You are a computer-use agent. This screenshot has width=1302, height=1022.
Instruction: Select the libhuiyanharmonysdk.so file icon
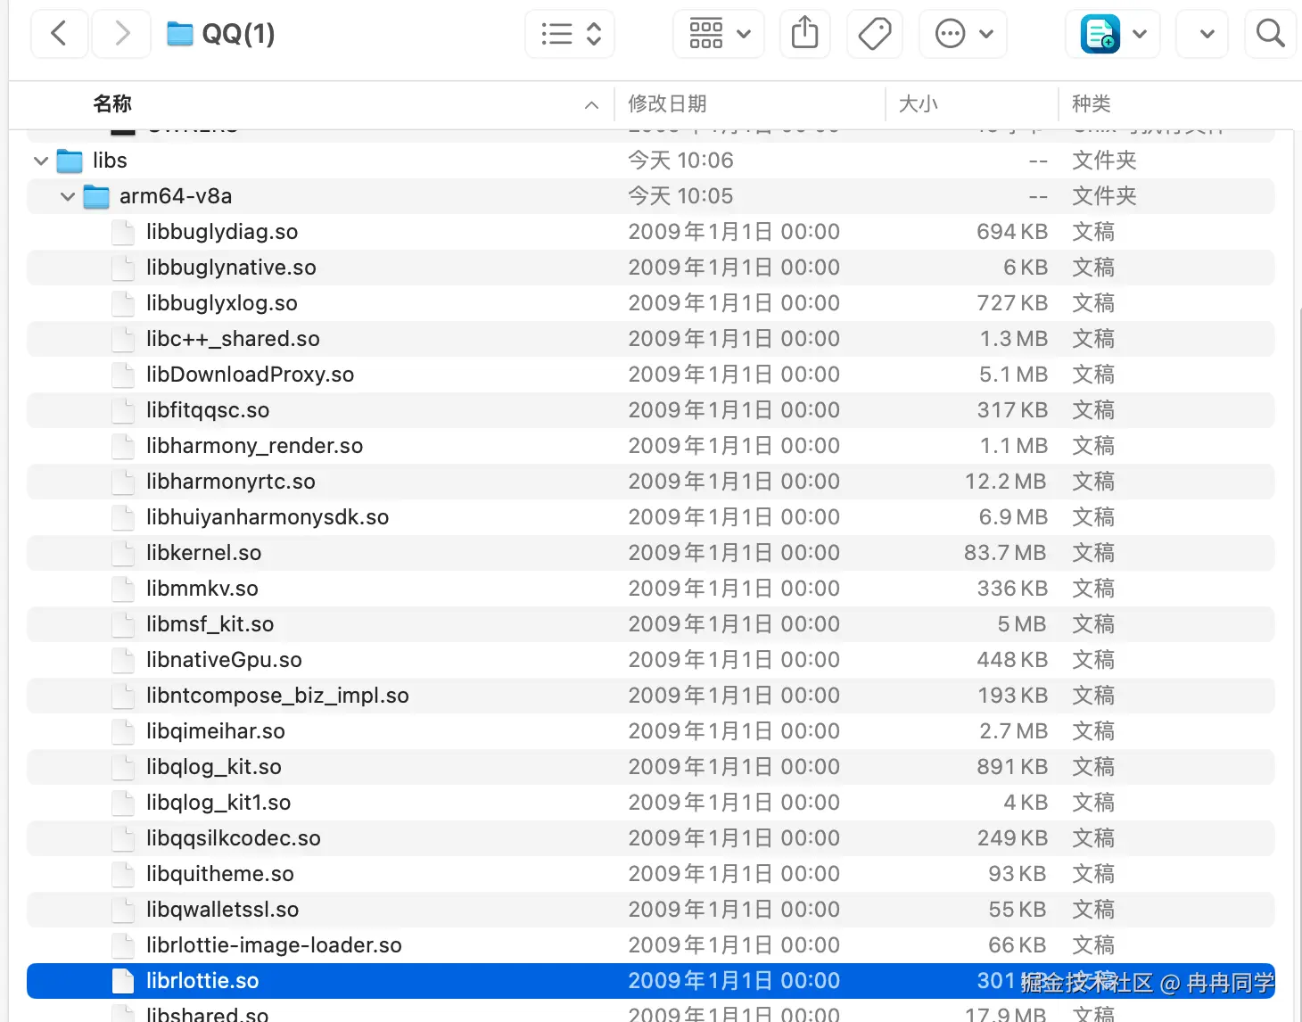tap(123, 517)
